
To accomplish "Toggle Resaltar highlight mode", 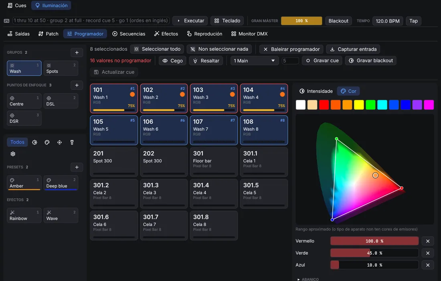I will pyautogui.click(x=206, y=60).
